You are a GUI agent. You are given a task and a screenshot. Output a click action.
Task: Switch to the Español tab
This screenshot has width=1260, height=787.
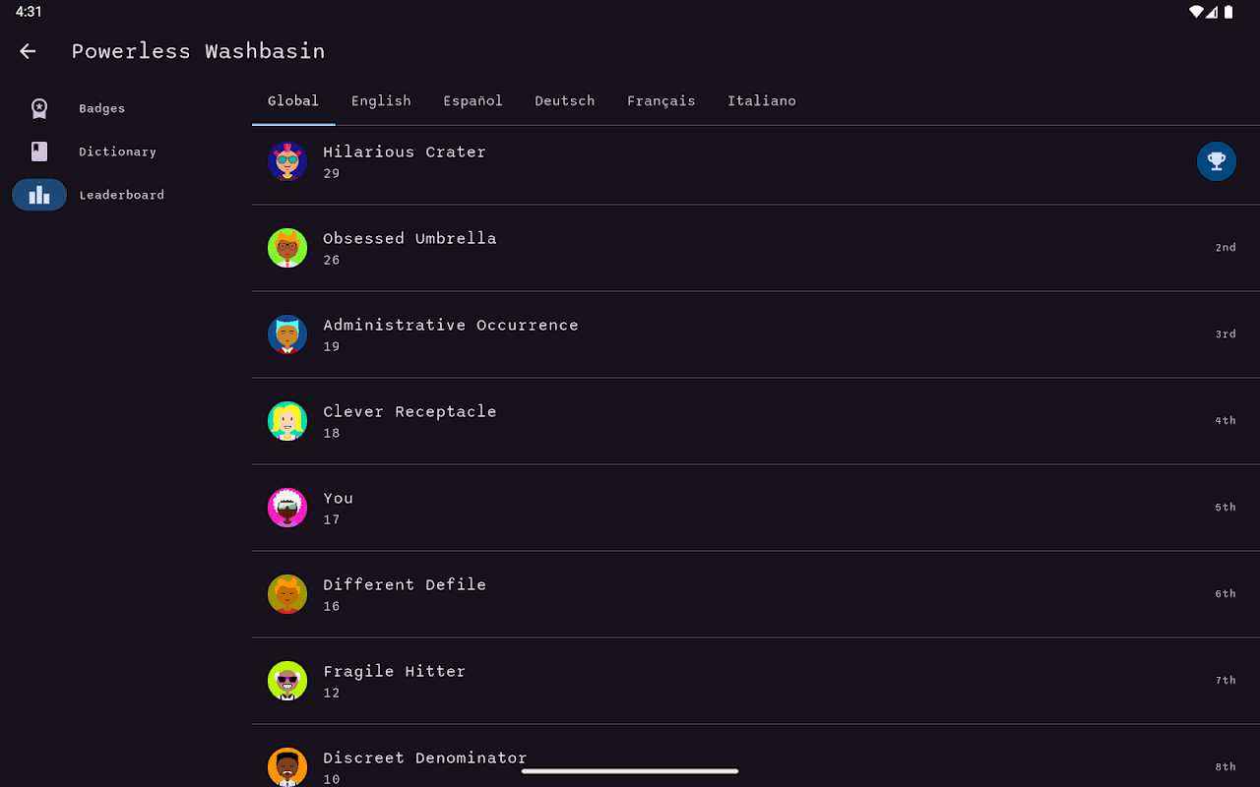click(472, 101)
